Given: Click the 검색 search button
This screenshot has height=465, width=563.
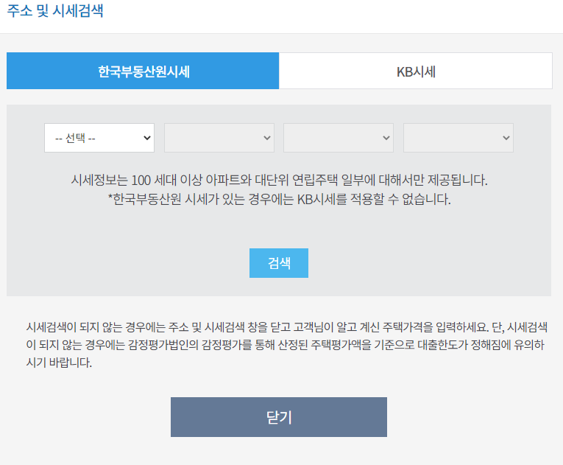Looking at the screenshot, I should click(x=279, y=263).
